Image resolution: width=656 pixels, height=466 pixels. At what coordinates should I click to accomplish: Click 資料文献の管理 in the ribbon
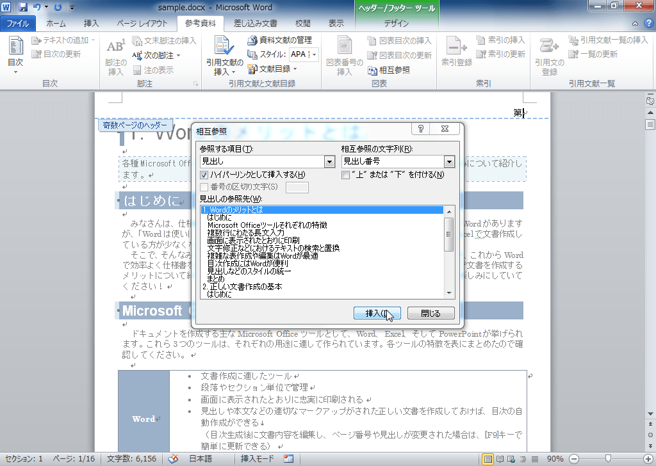point(280,40)
